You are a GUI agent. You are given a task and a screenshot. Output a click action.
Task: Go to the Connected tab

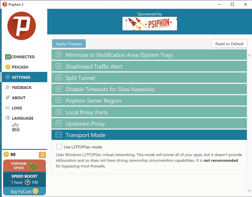click(x=24, y=57)
